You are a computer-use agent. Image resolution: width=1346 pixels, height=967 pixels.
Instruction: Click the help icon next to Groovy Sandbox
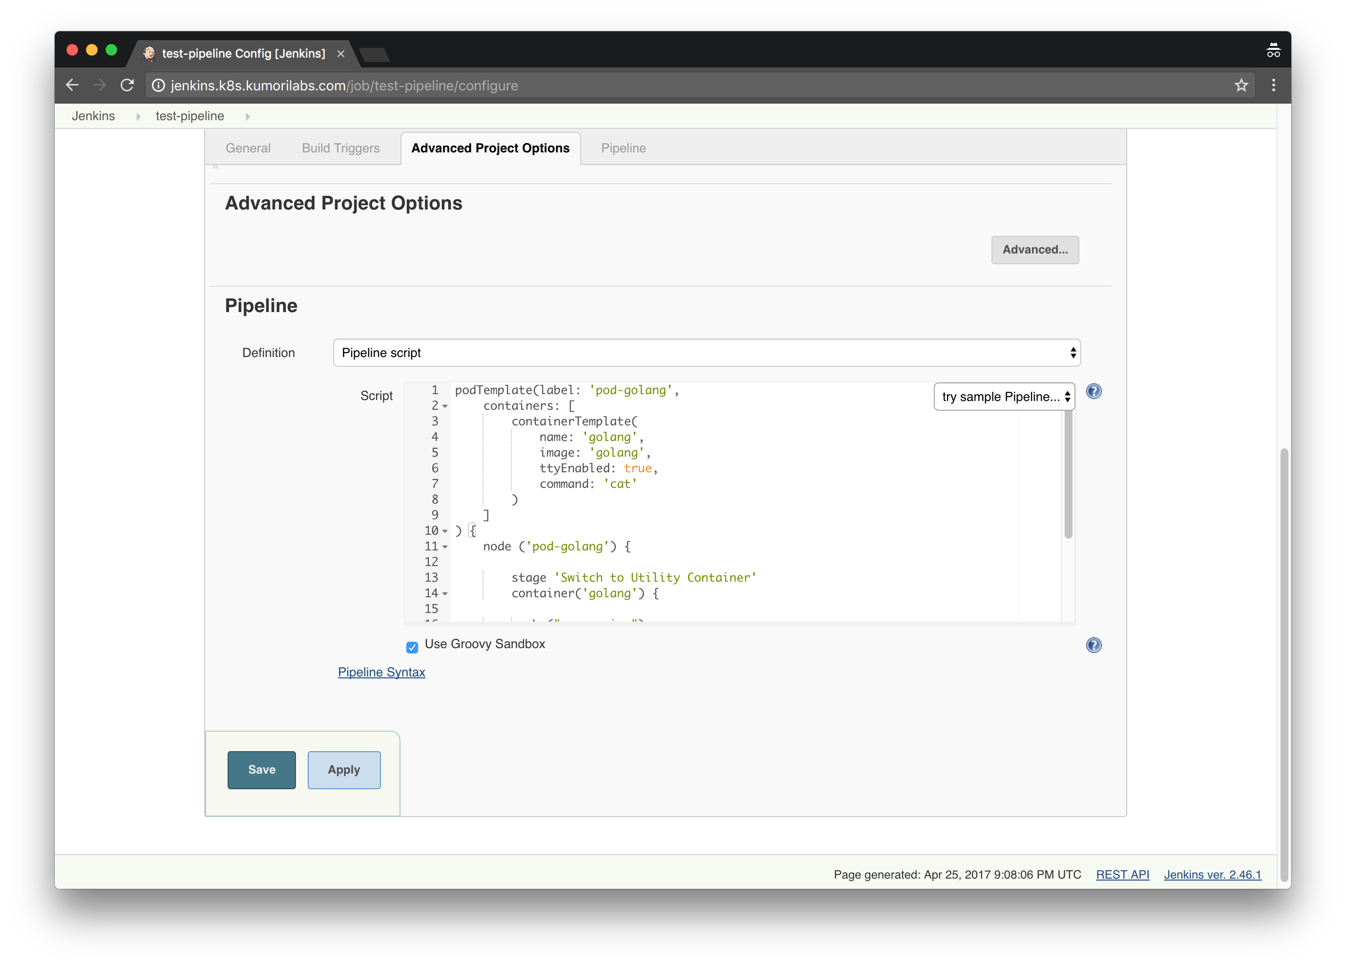1093,645
